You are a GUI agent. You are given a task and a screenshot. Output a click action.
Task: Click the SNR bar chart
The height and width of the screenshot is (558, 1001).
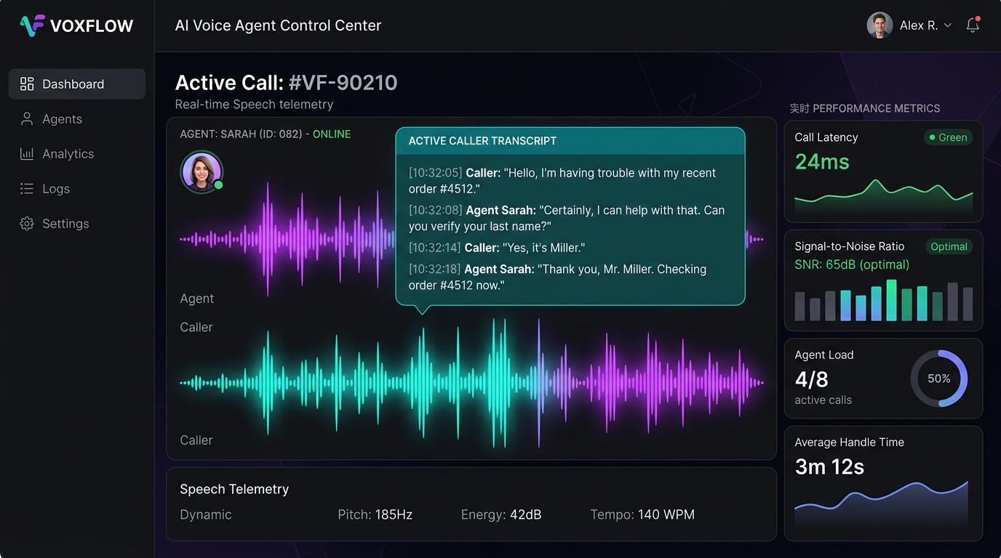pyautogui.click(x=883, y=300)
